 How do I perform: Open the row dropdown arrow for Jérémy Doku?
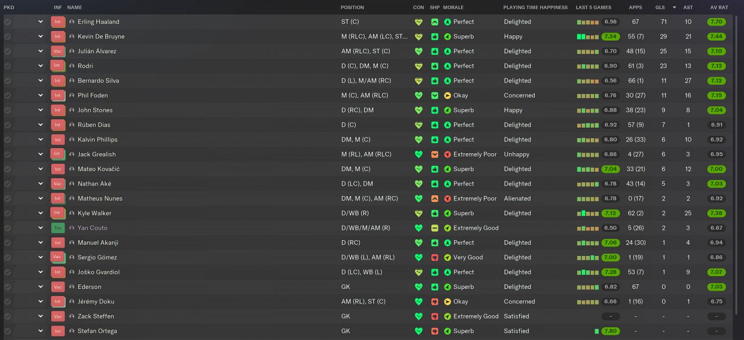tap(41, 302)
